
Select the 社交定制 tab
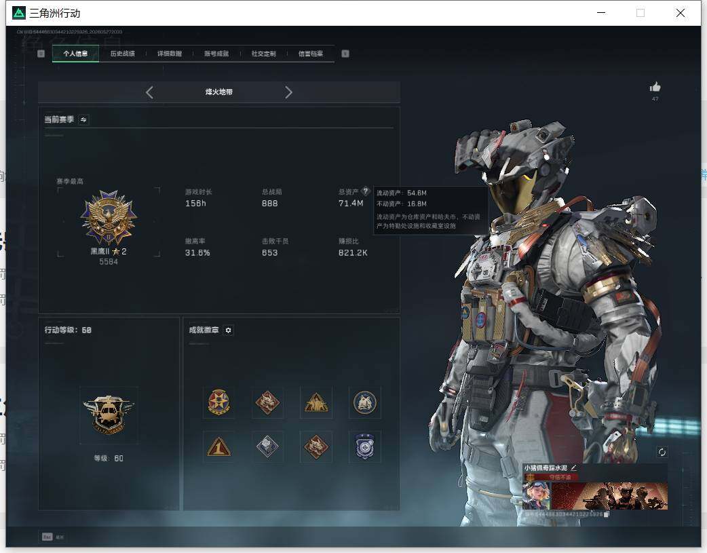click(264, 54)
